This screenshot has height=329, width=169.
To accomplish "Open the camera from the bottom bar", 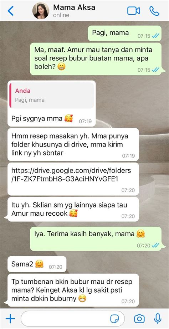I will 139,319.
